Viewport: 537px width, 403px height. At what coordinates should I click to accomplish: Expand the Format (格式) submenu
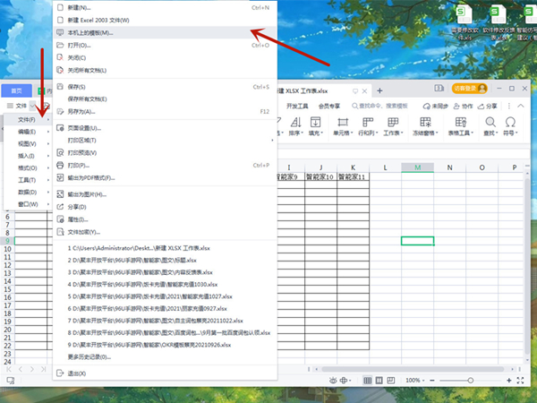pyautogui.click(x=27, y=167)
